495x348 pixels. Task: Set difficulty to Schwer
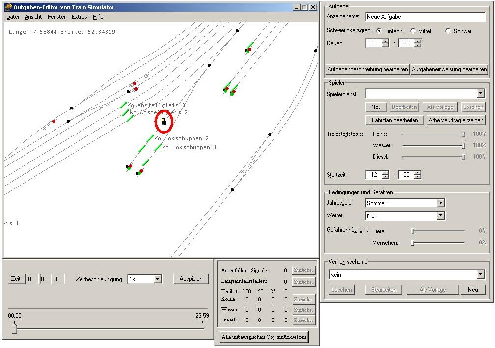(448, 31)
